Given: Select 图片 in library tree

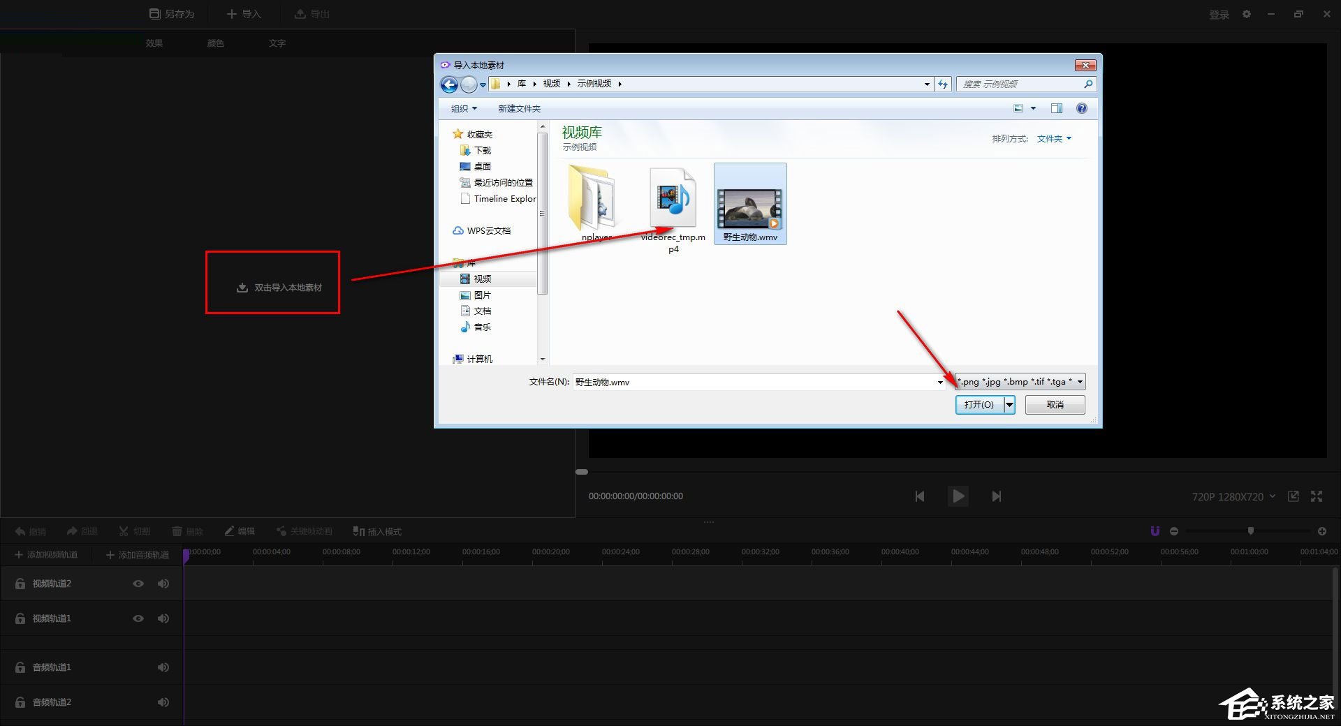Looking at the screenshot, I should [482, 295].
